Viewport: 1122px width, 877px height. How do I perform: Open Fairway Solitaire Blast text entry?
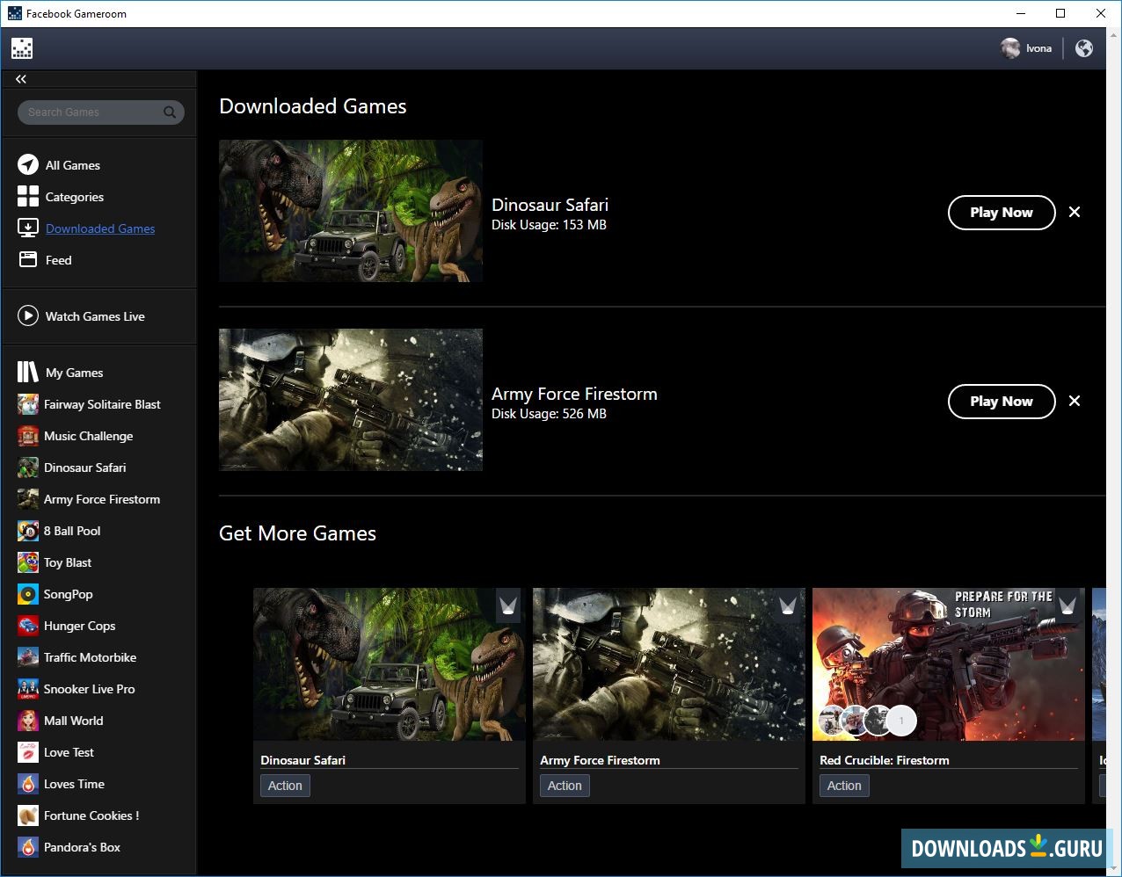coord(102,404)
